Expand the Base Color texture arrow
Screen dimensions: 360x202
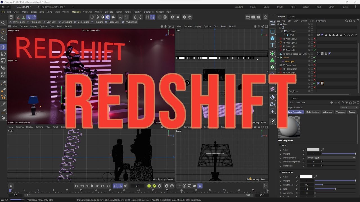click(306, 150)
